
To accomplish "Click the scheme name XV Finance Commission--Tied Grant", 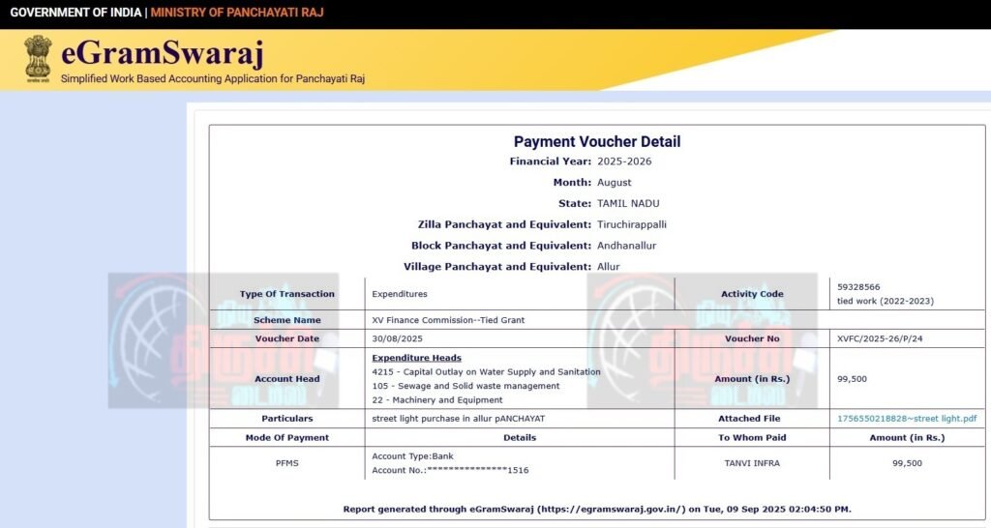I will coord(448,320).
